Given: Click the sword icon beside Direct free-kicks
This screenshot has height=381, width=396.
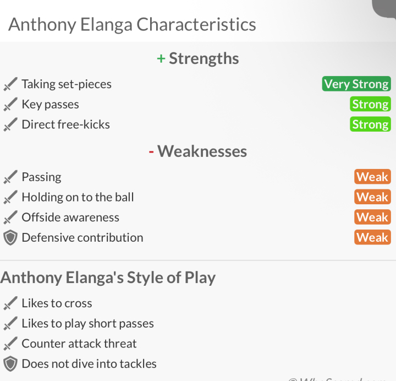Looking at the screenshot, I should click(x=10, y=124).
